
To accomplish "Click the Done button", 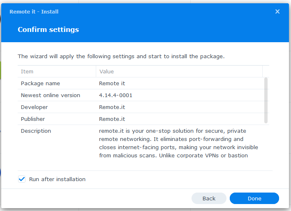I will pos(254,198).
